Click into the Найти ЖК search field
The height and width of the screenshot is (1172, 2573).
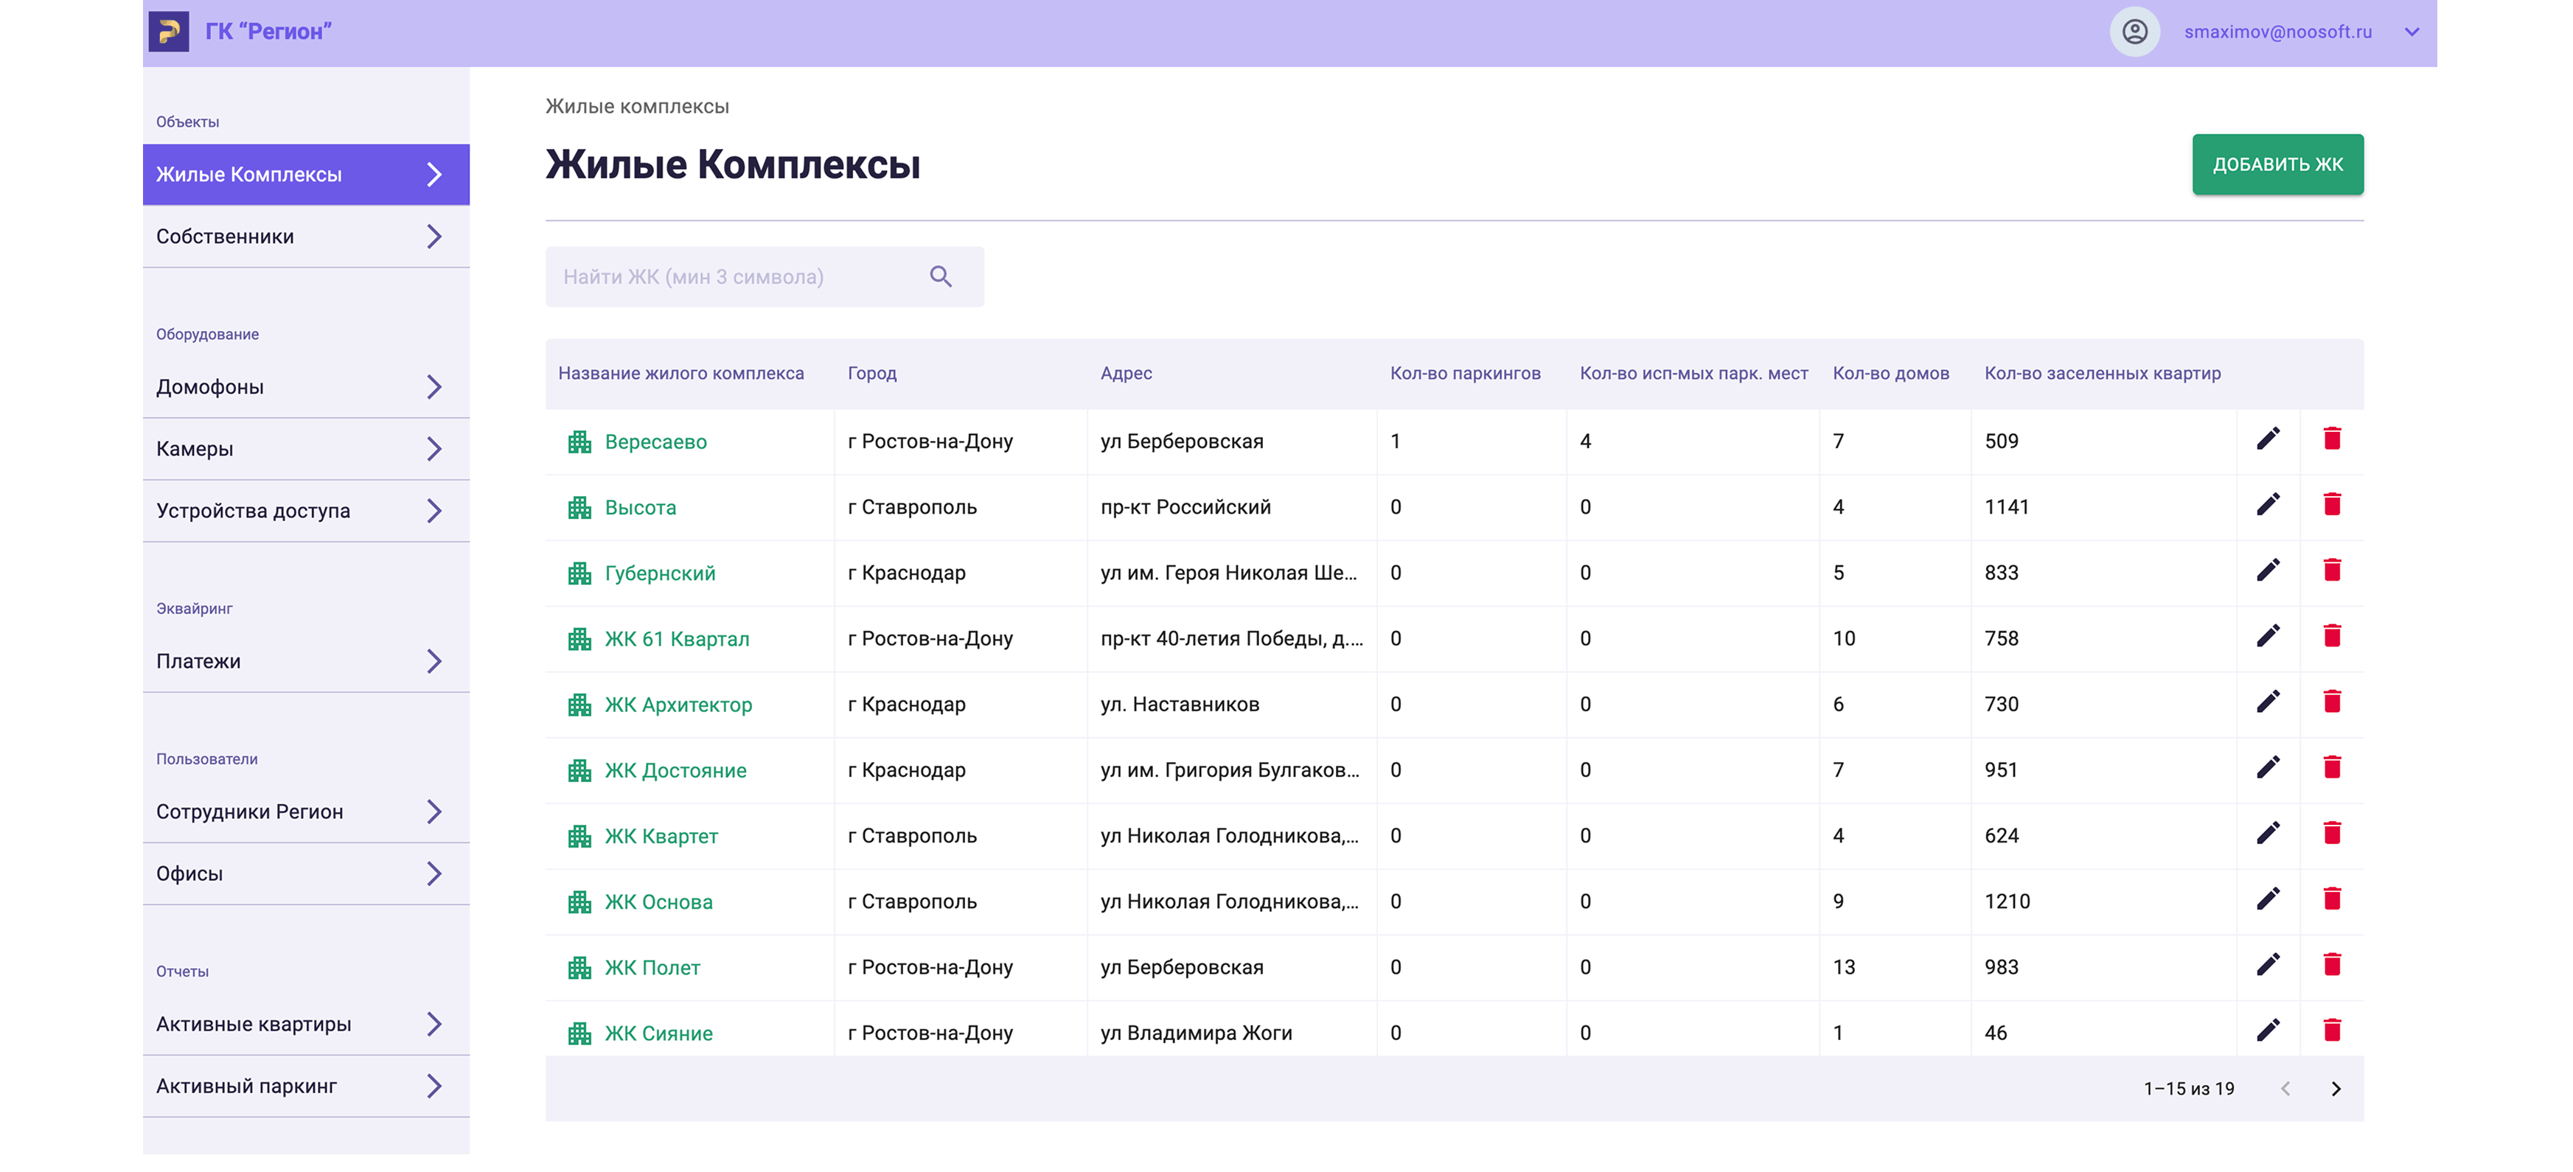pyautogui.click(x=739, y=276)
